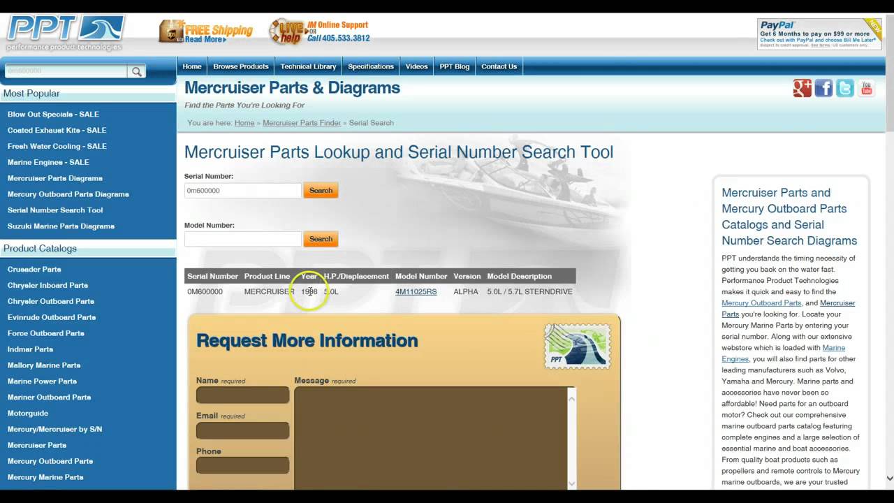This screenshot has width=894, height=503.
Task: Open Mercury Marine Parts catalog
Action: pyautogui.click(x=45, y=479)
